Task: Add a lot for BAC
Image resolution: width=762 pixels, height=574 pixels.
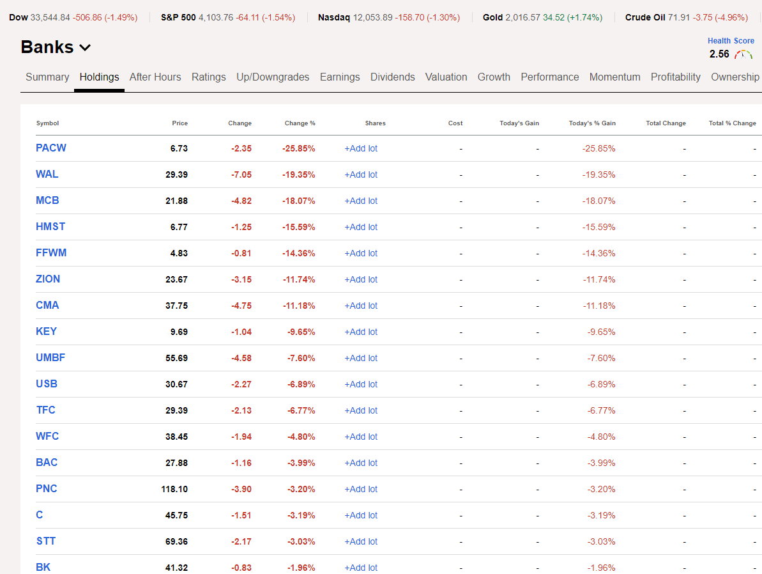Action: point(361,463)
